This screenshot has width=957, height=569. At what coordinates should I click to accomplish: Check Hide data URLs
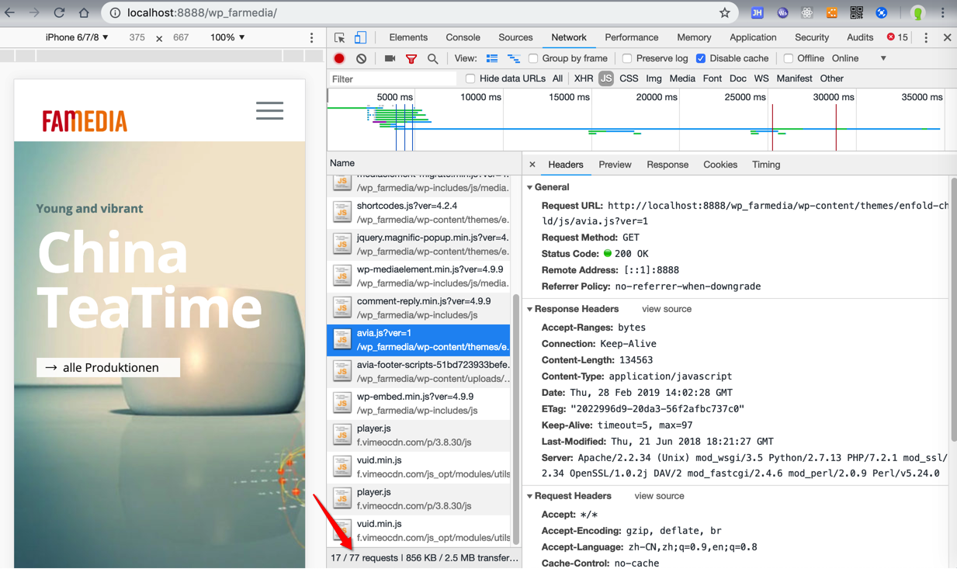(470, 78)
